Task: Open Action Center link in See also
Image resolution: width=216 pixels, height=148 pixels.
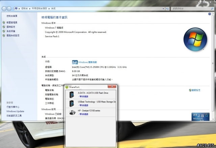Action: [13, 107]
